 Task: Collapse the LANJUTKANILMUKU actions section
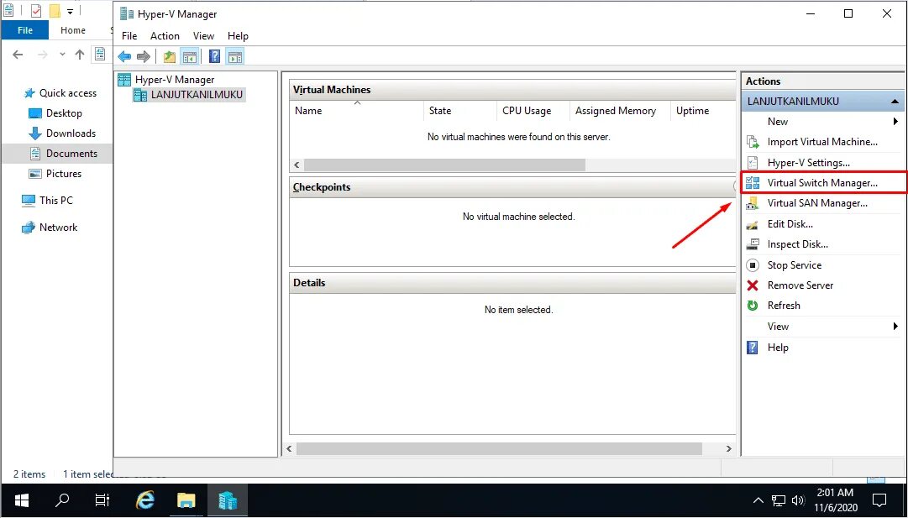click(895, 102)
